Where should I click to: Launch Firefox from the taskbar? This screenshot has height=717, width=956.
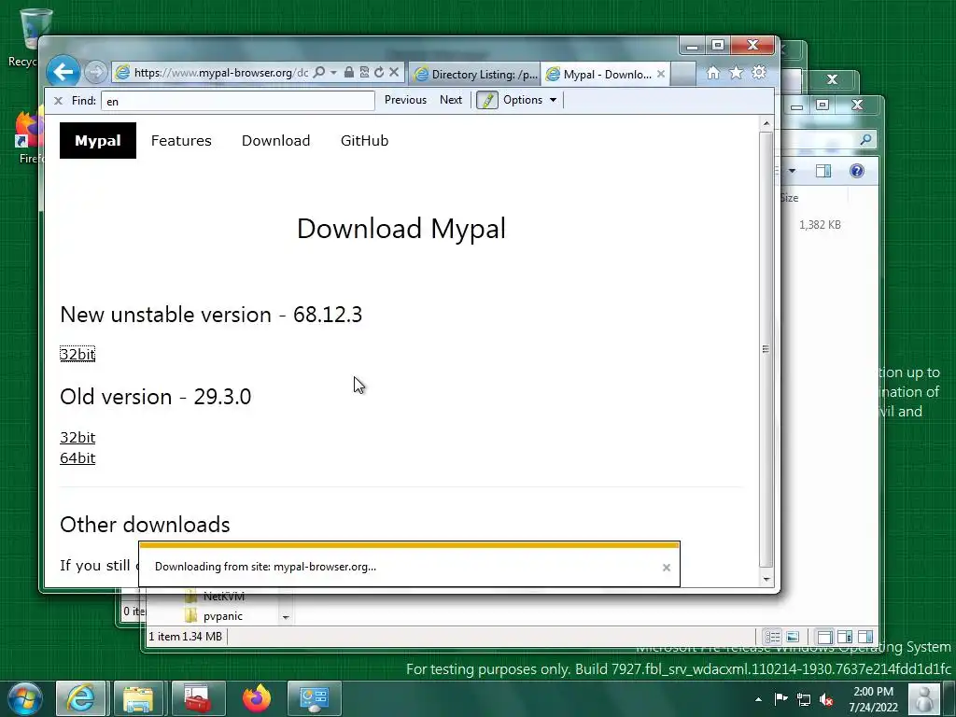pyautogui.click(x=257, y=698)
